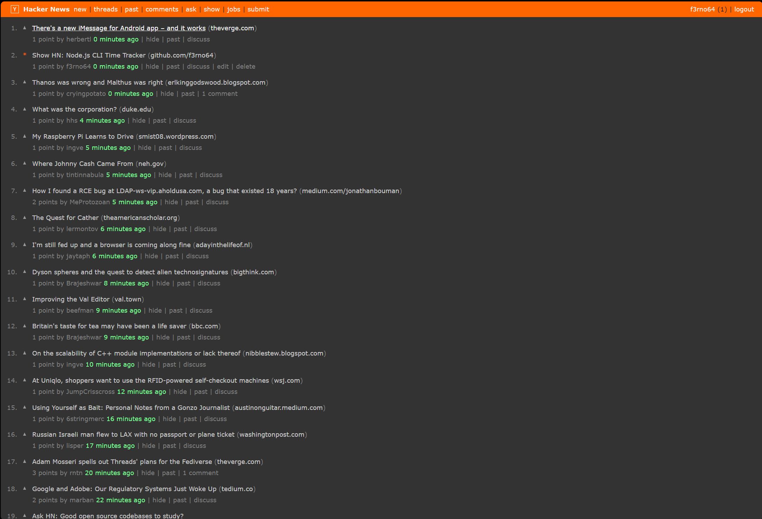The width and height of the screenshot is (762, 519).
Task: Open the 'ask' section tab
Action: pos(191,9)
